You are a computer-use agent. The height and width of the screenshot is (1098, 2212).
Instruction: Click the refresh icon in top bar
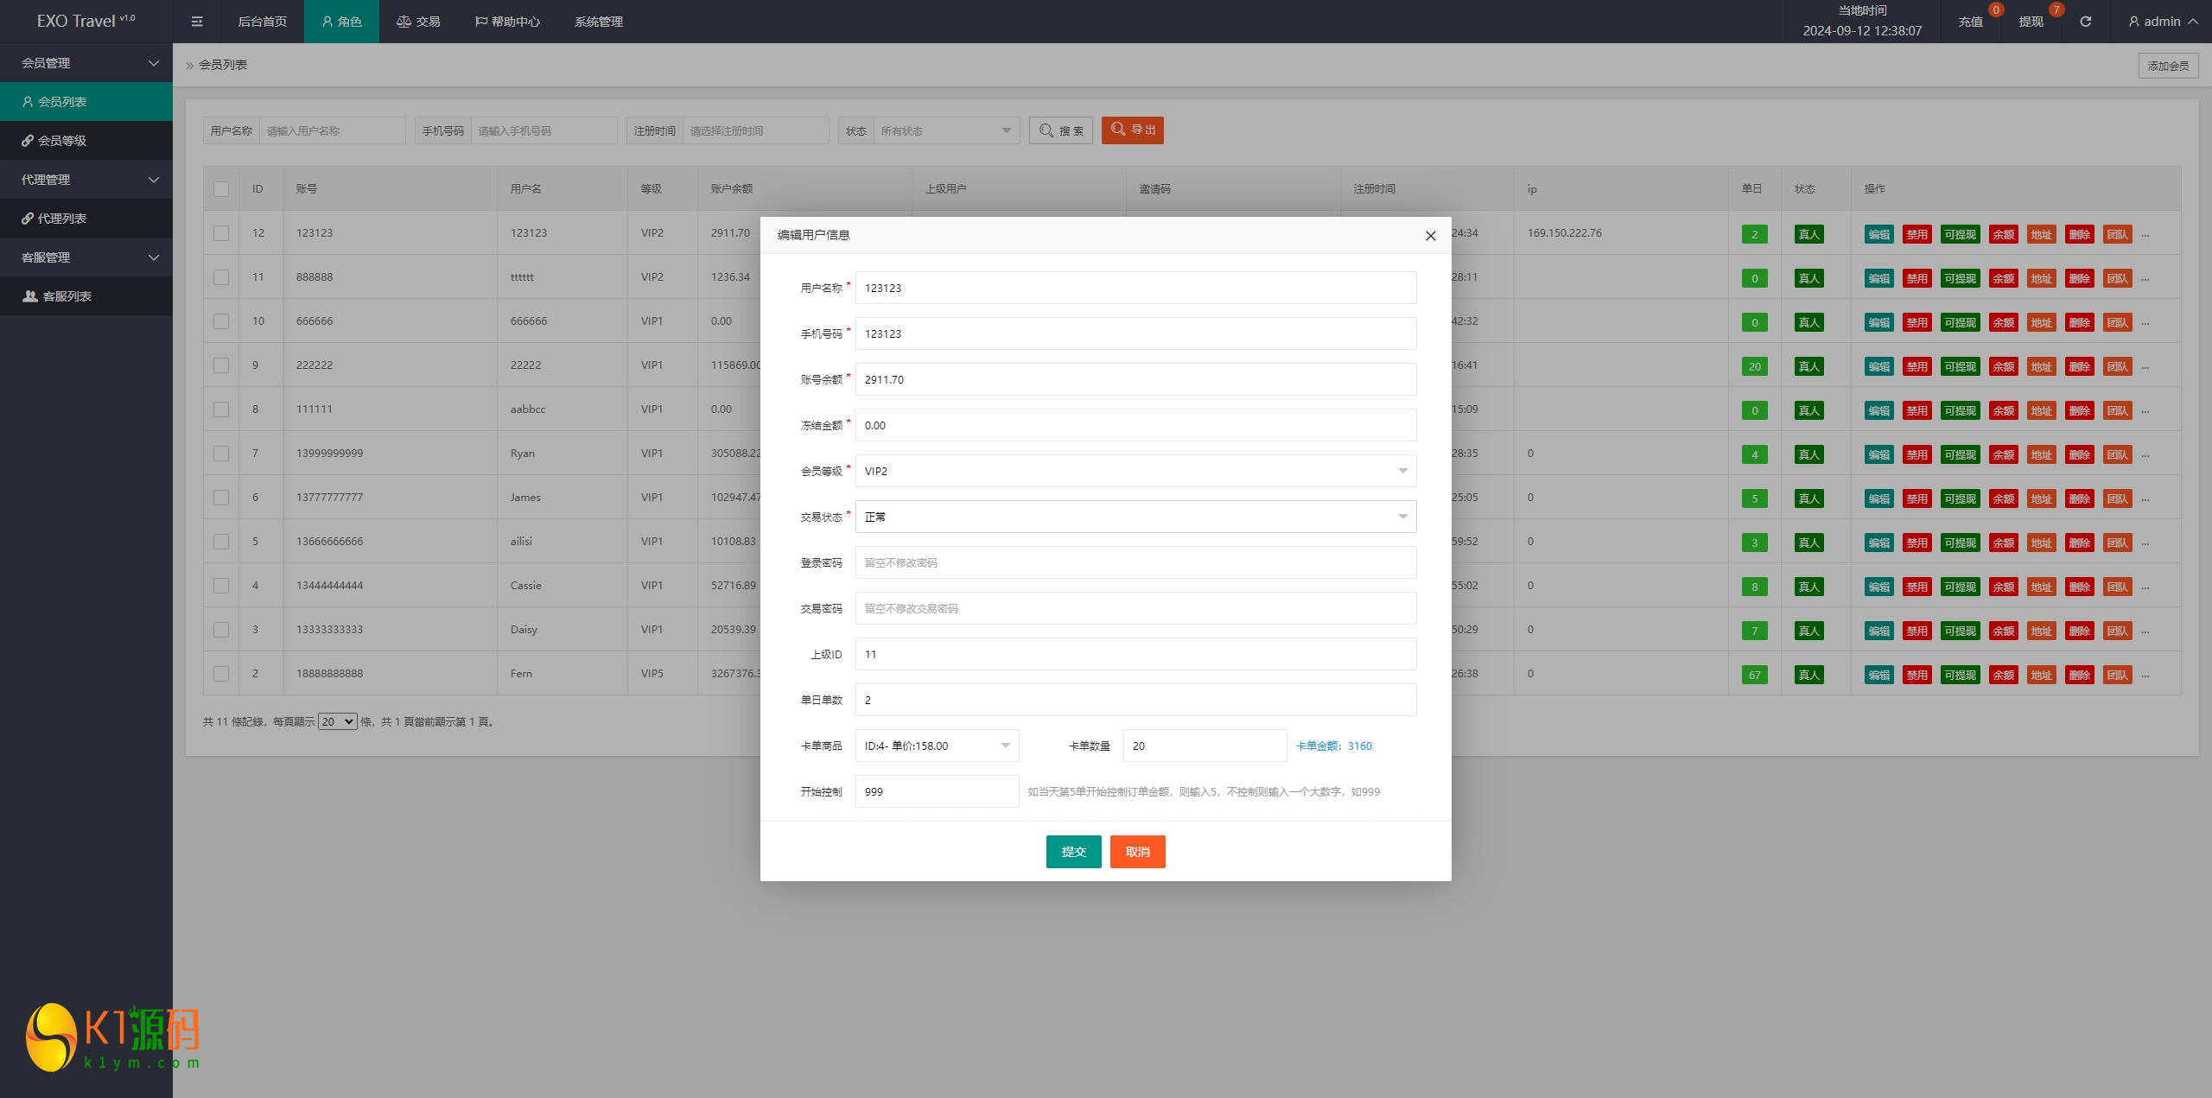[x=2085, y=22]
